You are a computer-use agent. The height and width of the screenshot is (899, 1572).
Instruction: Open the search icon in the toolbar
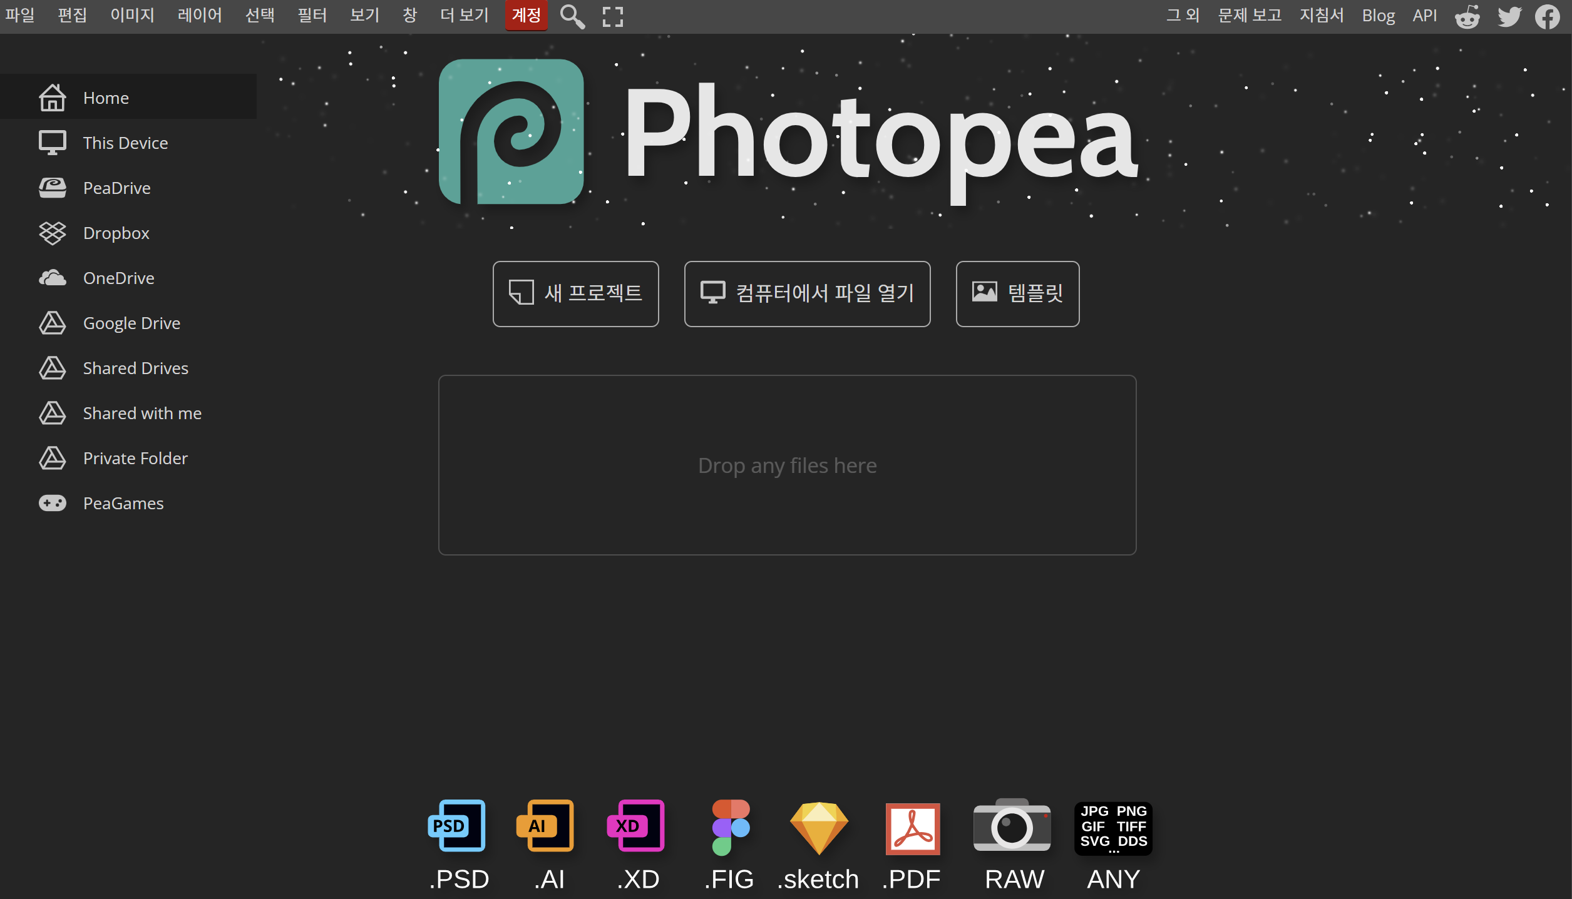[572, 16]
